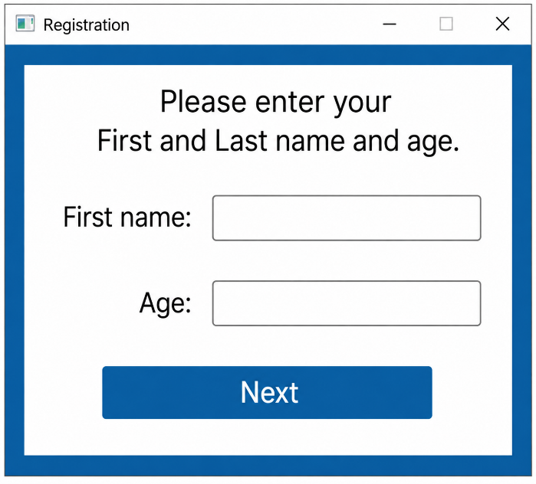Focus the Age text field

[347, 303]
